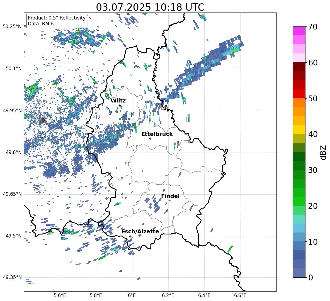Click the colorbar tick label 60
This screenshot has height=301, width=330.
click(x=313, y=63)
